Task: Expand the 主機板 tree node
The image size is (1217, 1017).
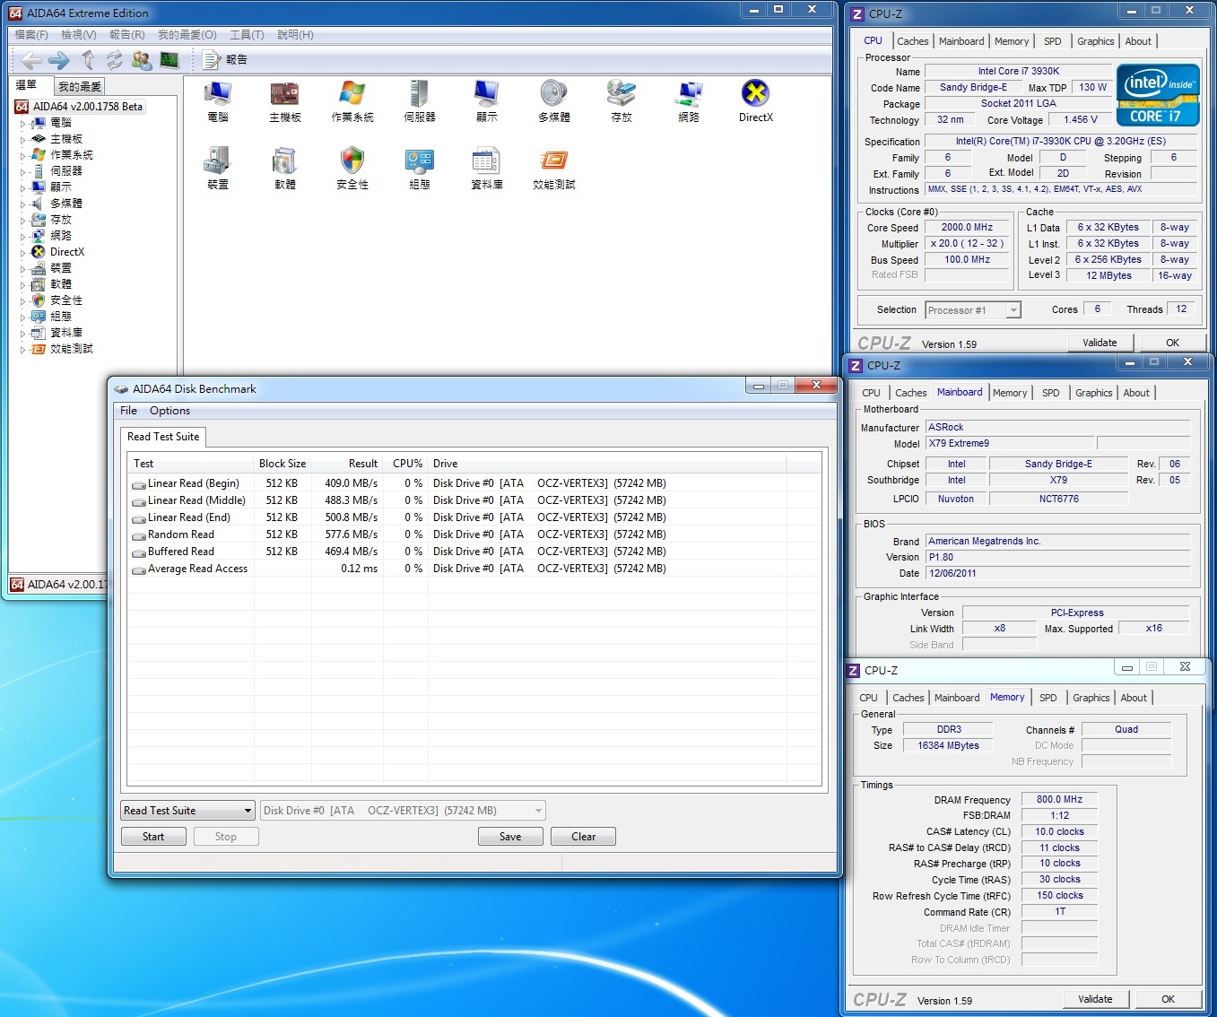Action: coord(23,139)
